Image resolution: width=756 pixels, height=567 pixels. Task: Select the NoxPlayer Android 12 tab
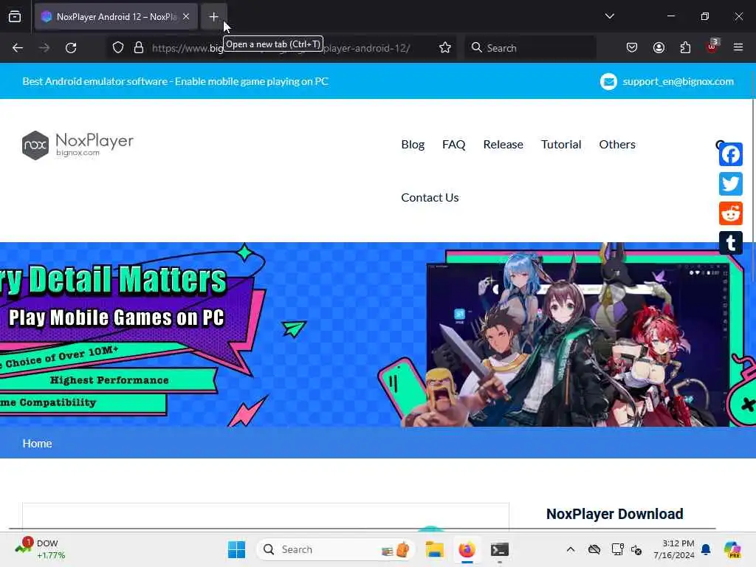pyautogui.click(x=116, y=16)
